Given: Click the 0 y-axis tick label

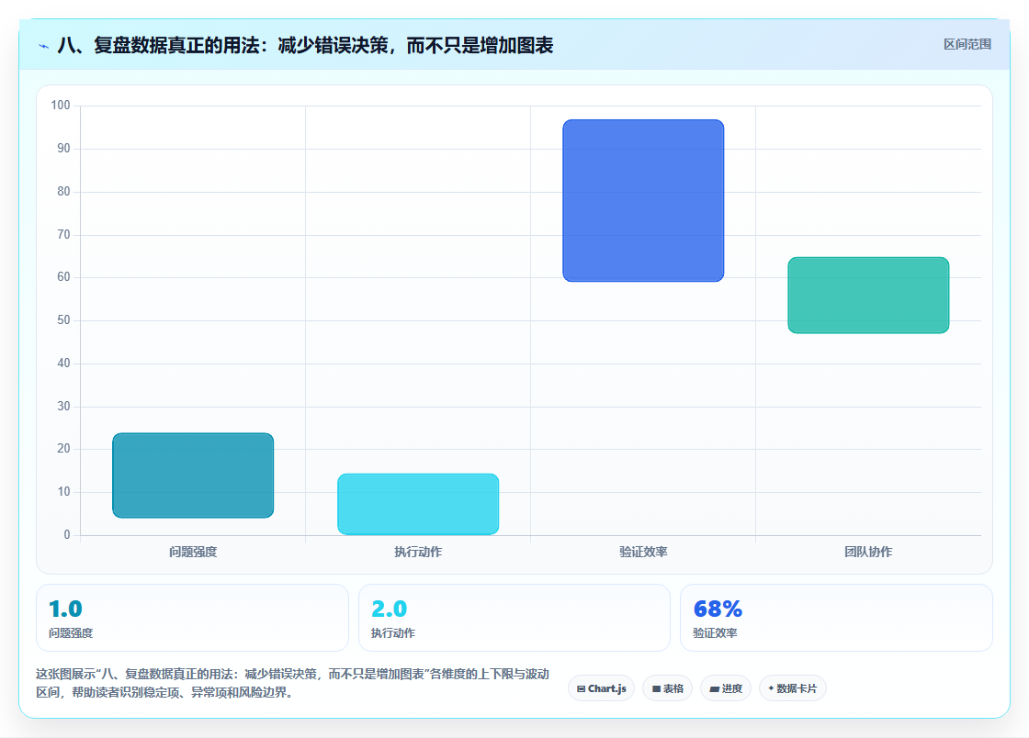Looking at the screenshot, I should coord(67,535).
